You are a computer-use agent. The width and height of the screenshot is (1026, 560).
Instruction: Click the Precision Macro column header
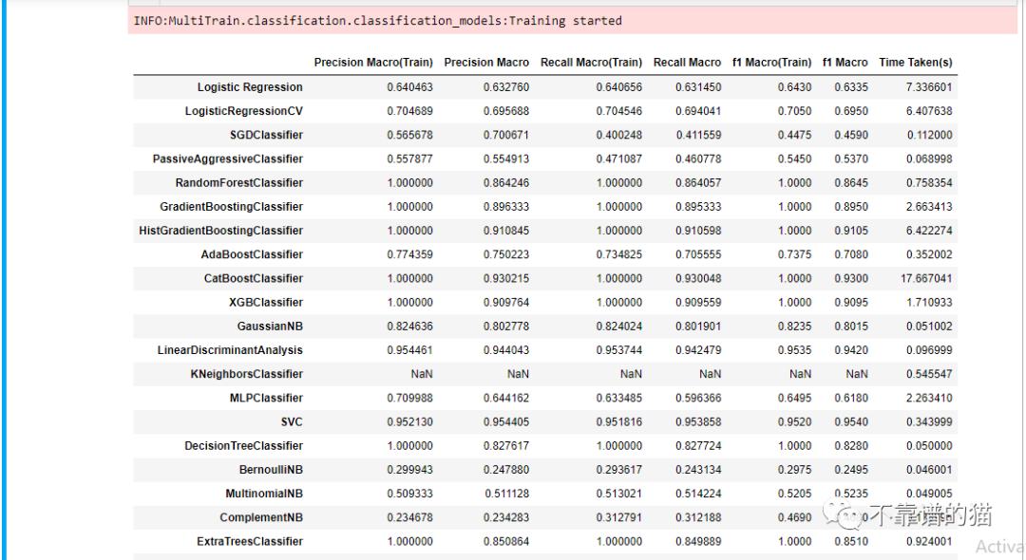pos(486,63)
